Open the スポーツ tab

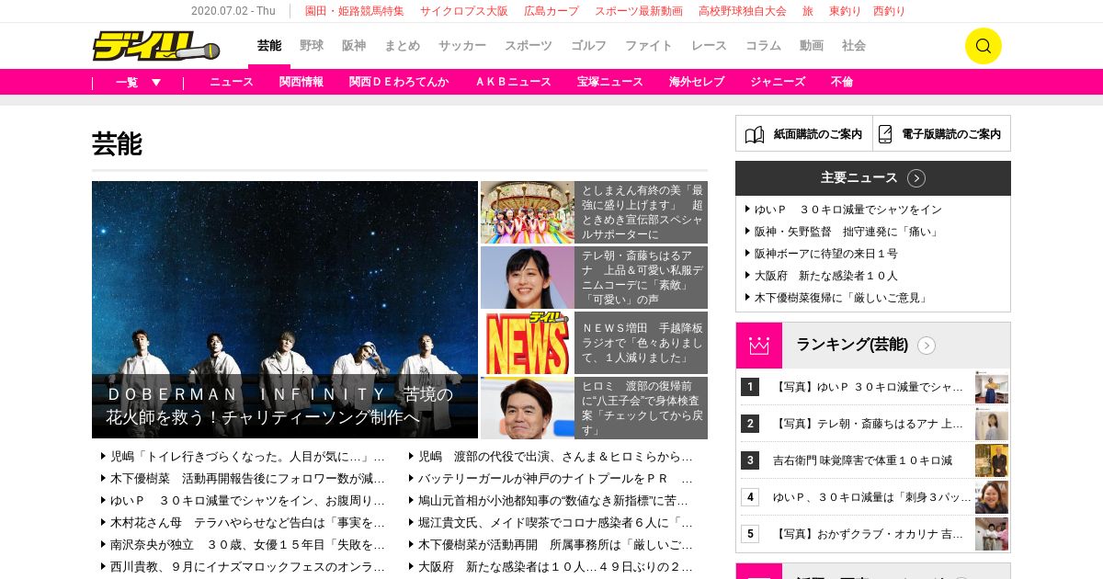(x=529, y=46)
